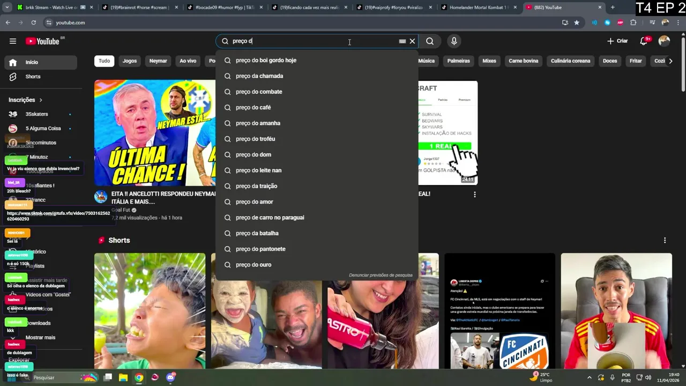Choose the 'preço do pantonete' suggestion
Image resolution: width=686 pixels, height=386 pixels.
[317, 249]
